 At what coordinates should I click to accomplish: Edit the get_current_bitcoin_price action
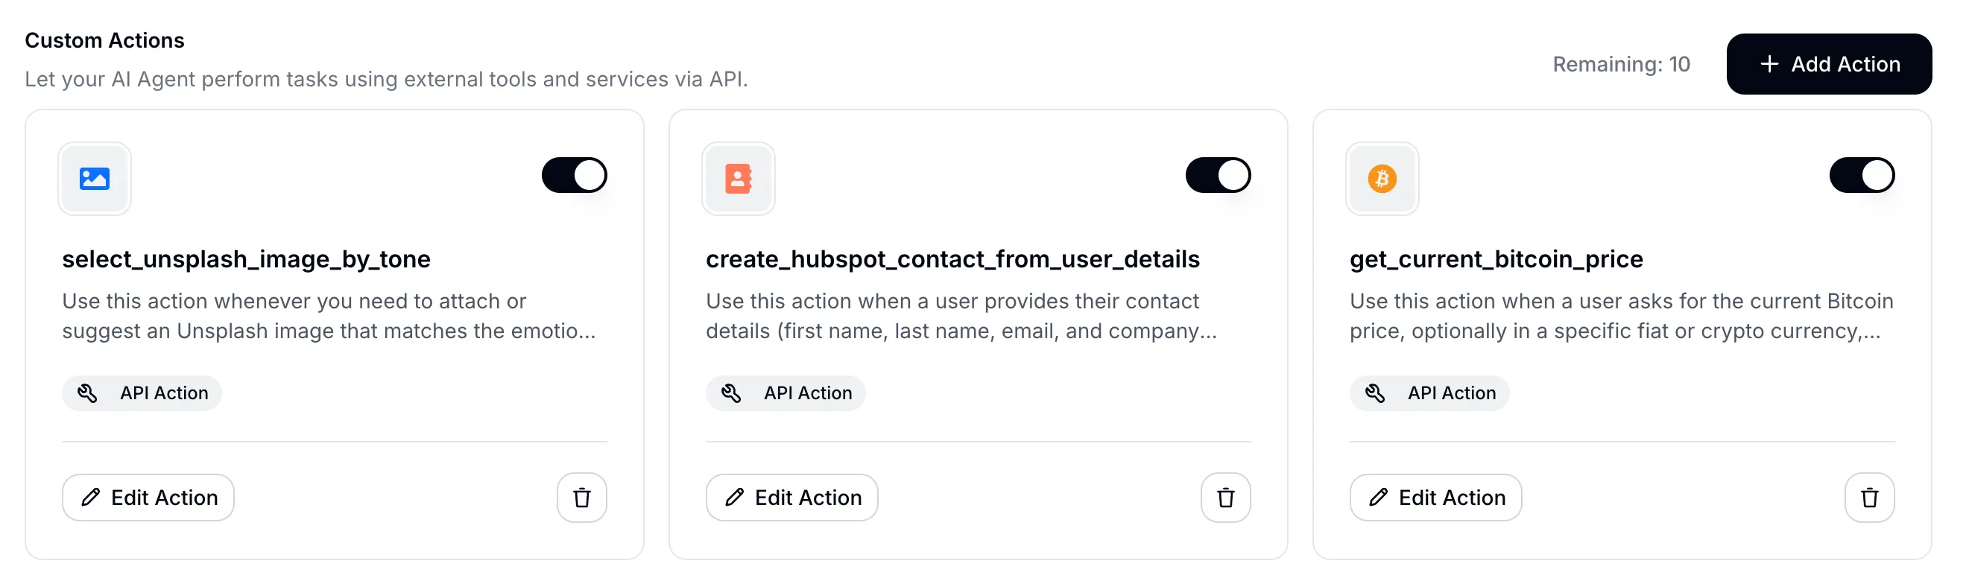click(1435, 497)
